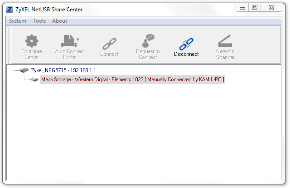This screenshot has width=290, height=188.
Task: Open the About menu
Action: coord(59,21)
